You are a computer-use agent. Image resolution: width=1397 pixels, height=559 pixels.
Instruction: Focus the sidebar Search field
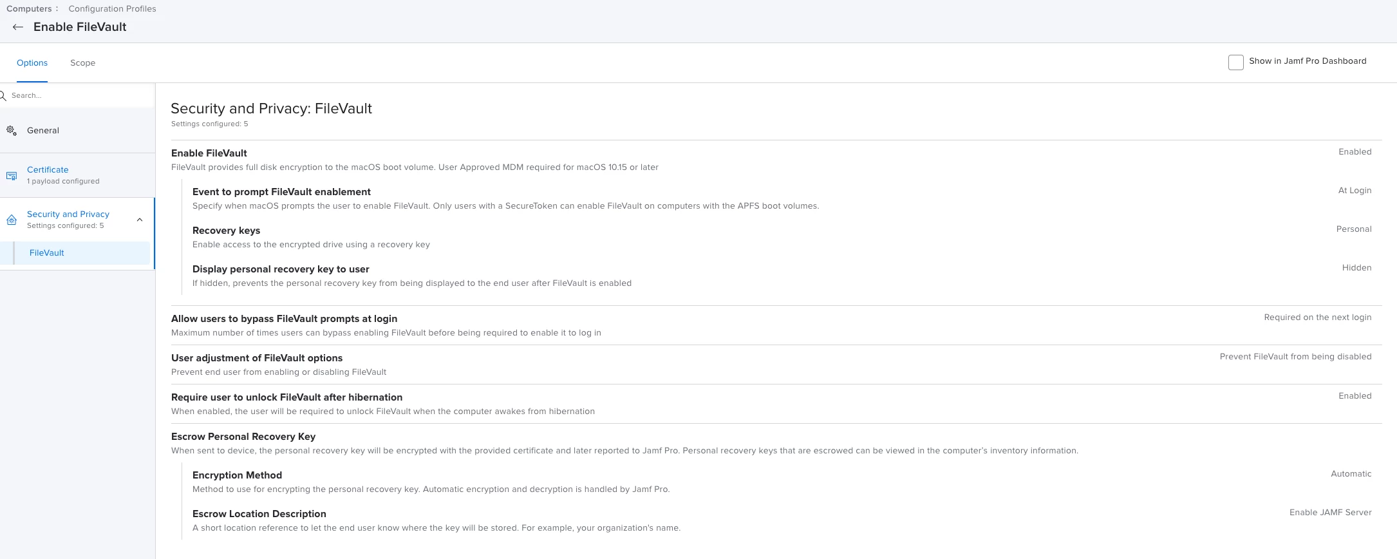click(x=77, y=95)
